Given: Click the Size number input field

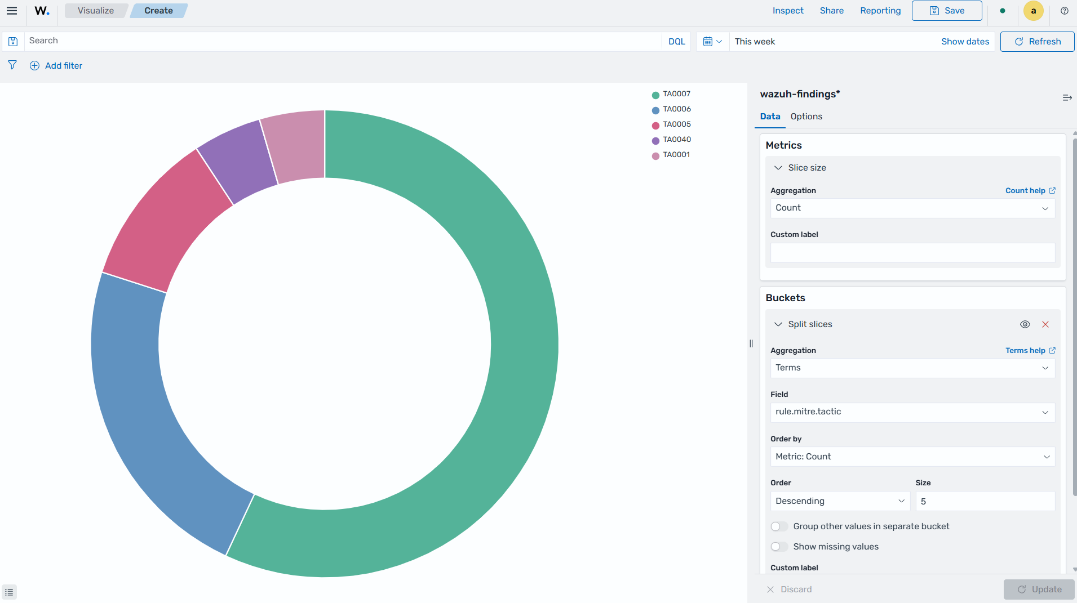Looking at the screenshot, I should 985,501.
